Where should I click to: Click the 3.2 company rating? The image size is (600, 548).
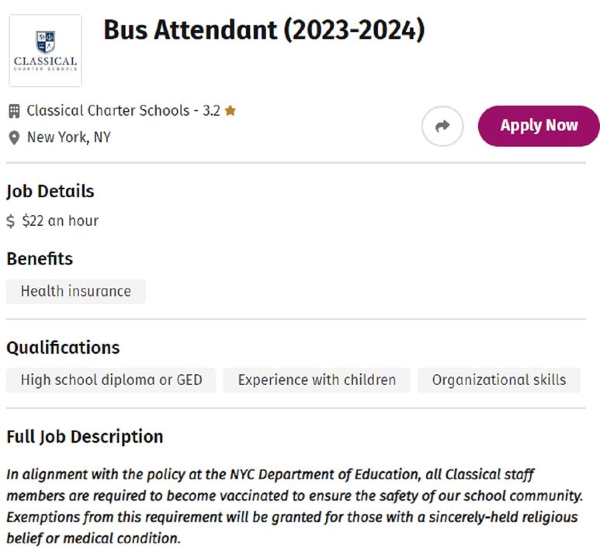[211, 110]
